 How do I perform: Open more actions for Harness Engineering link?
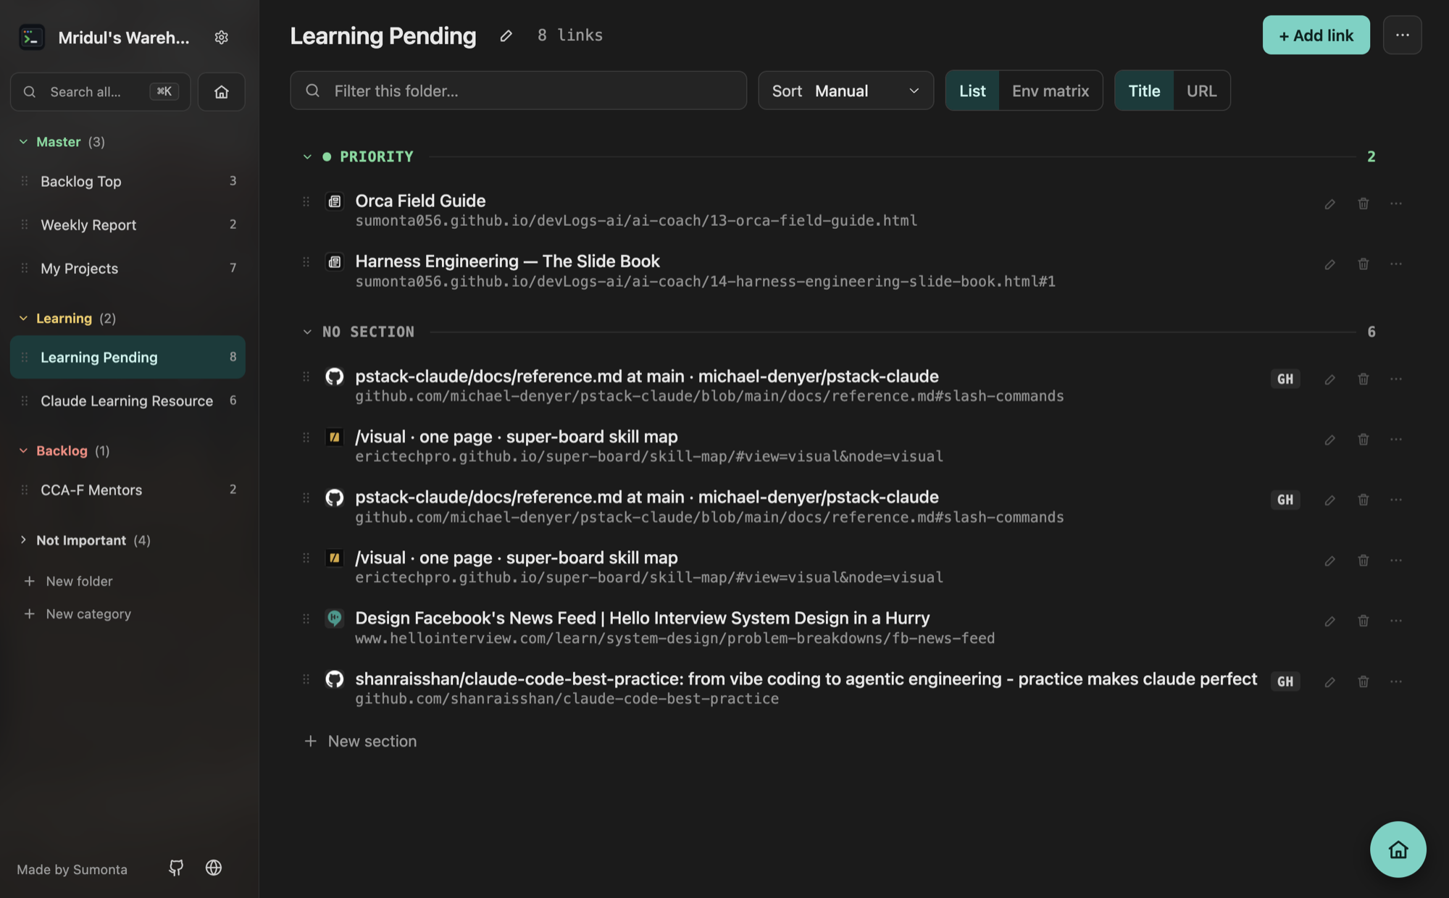[x=1396, y=264]
